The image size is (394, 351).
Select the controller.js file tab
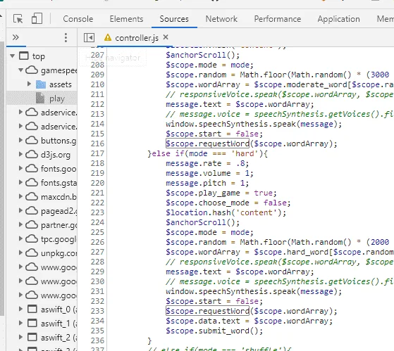(x=137, y=38)
